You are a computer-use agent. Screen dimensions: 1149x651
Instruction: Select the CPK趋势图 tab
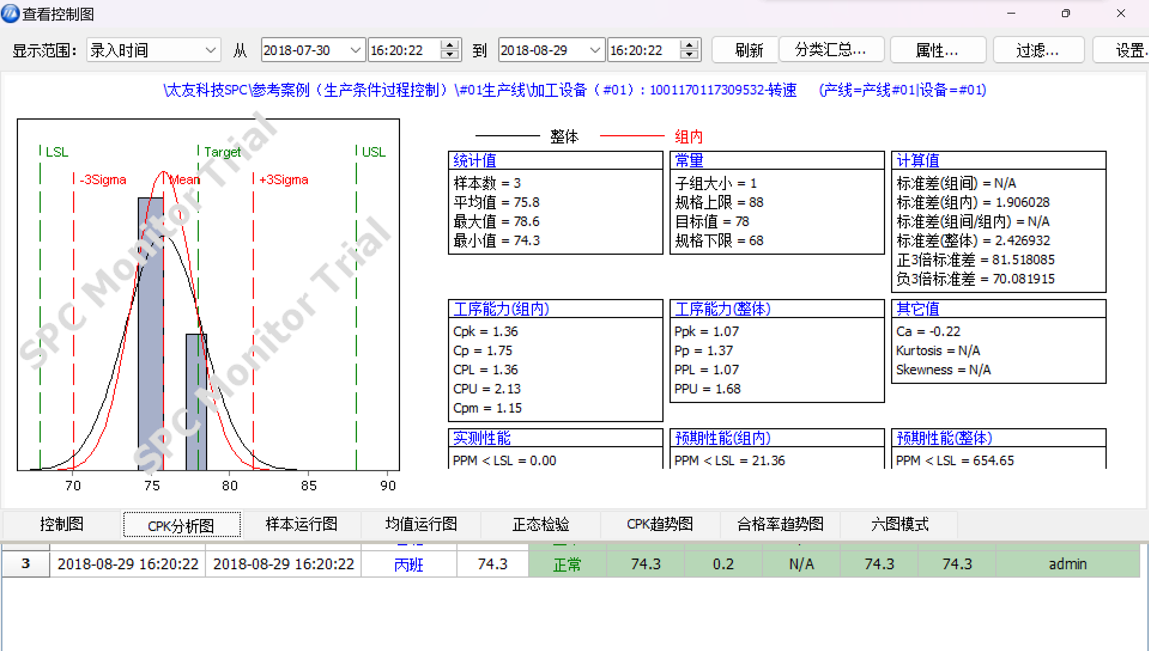pyautogui.click(x=660, y=524)
